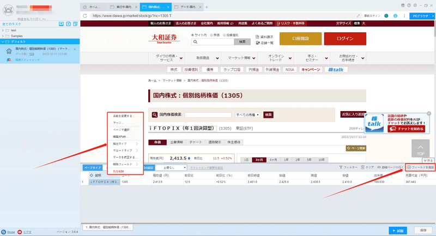Click the ビデオ video icon in status bar
The image size is (436, 236).
[20, 232]
